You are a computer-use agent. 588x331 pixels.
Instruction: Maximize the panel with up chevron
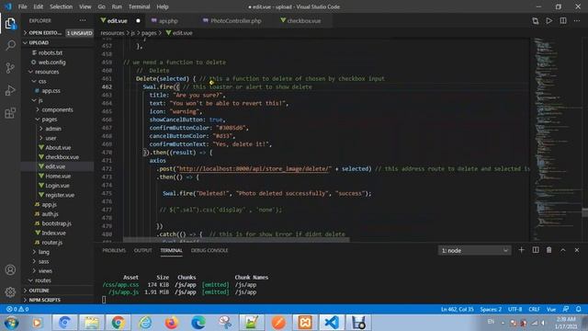563,250
